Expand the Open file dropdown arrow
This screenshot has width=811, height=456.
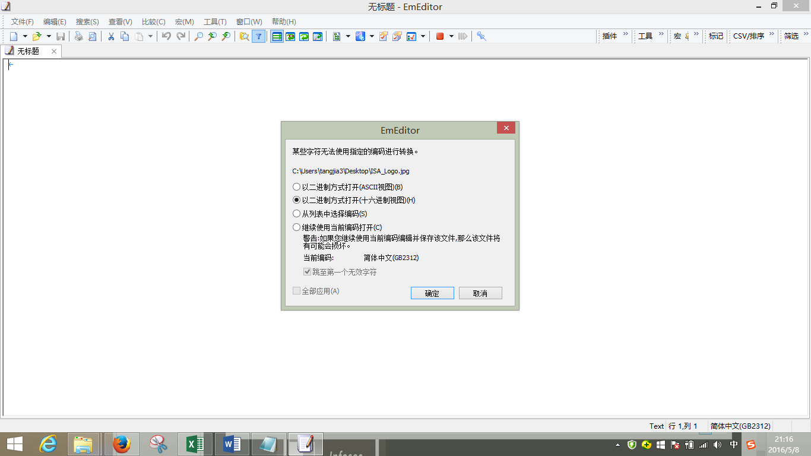[49, 36]
